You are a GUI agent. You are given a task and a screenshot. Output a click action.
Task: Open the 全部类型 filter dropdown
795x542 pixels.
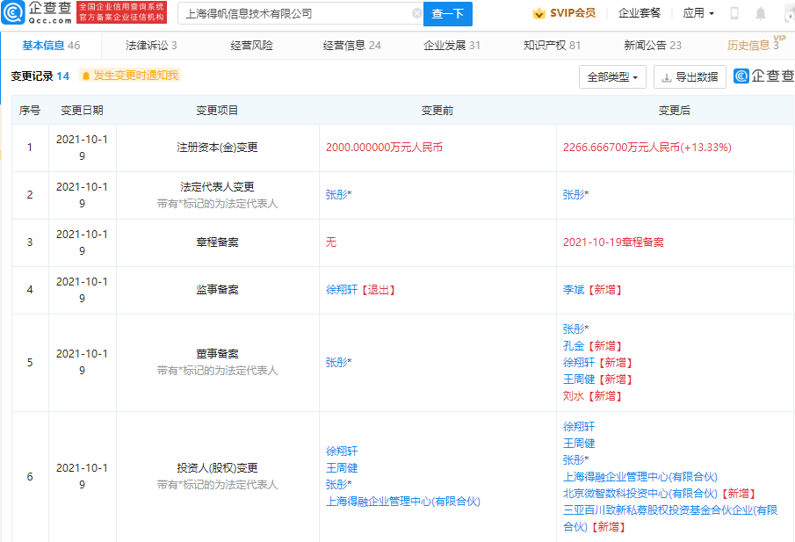tap(612, 77)
